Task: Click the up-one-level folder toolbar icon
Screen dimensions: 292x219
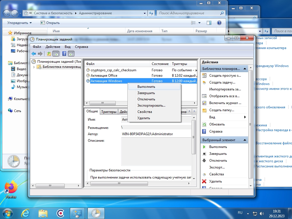Action: coord(49,54)
